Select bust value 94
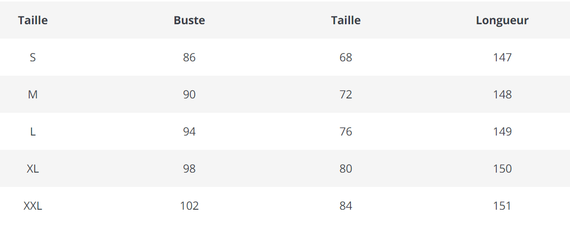This screenshot has width=570, height=229. [x=189, y=132]
